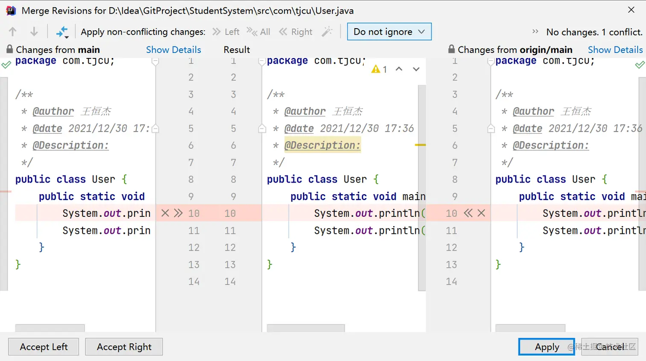Click IntelliJ IDEA icon in title bar

click(x=11, y=10)
